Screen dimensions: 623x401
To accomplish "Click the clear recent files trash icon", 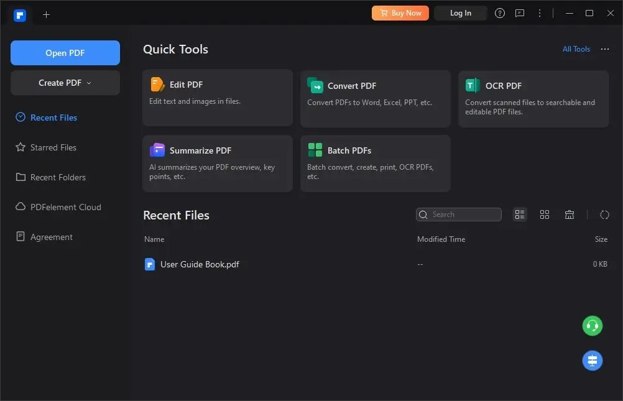I will tap(570, 214).
